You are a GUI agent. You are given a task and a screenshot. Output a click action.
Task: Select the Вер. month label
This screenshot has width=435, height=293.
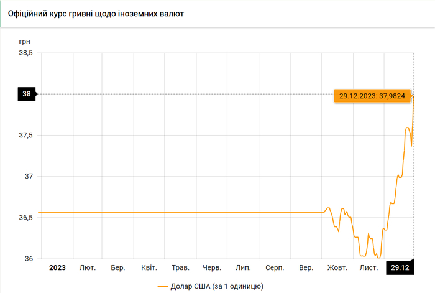point(306,267)
